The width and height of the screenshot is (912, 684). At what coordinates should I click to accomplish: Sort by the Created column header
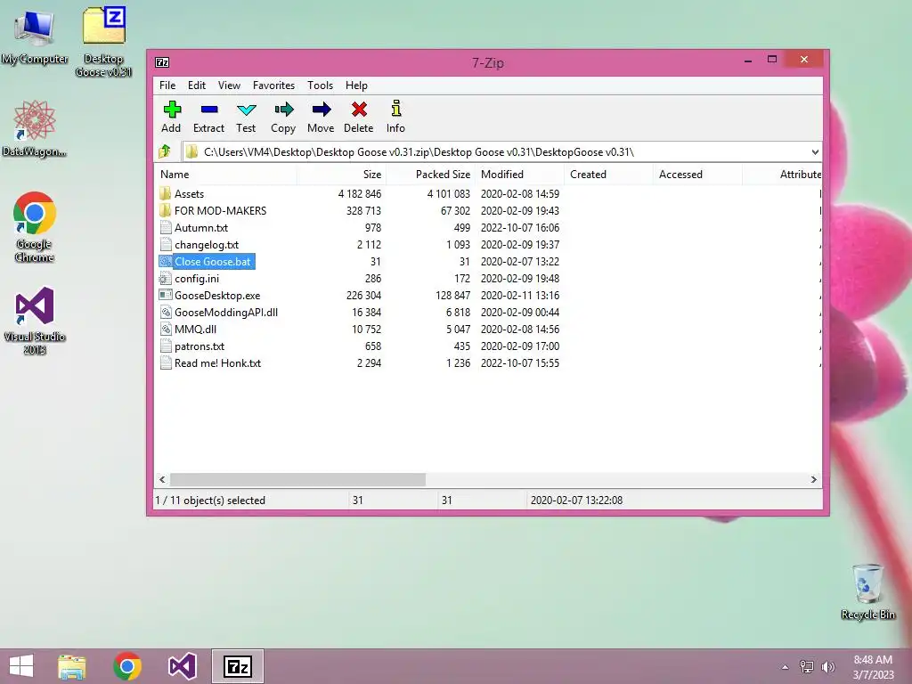click(608, 175)
